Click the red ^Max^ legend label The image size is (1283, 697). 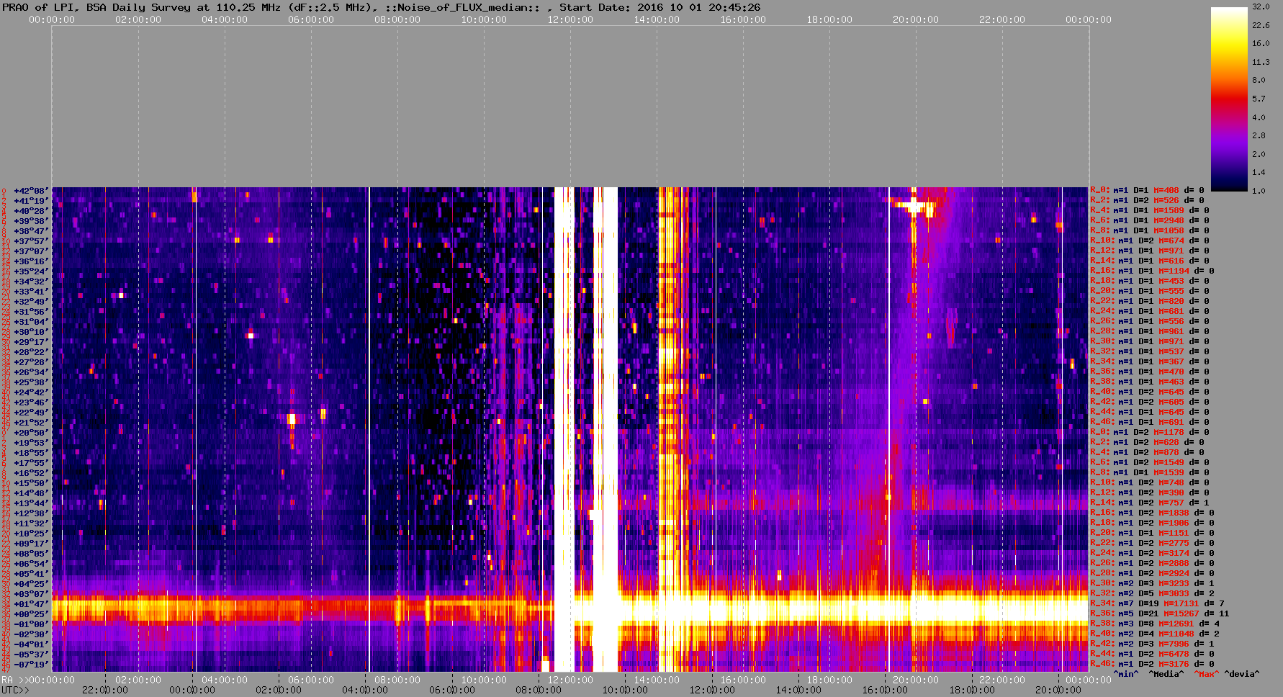pos(1206,674)
